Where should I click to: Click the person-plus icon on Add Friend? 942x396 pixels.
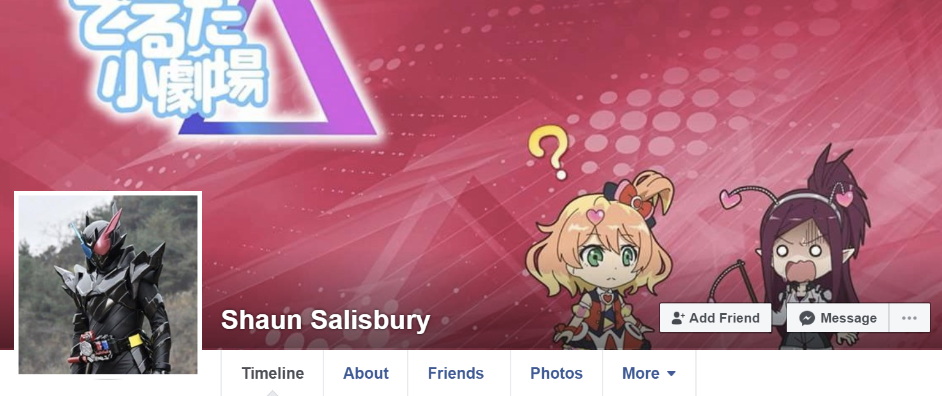click(678, 318)
